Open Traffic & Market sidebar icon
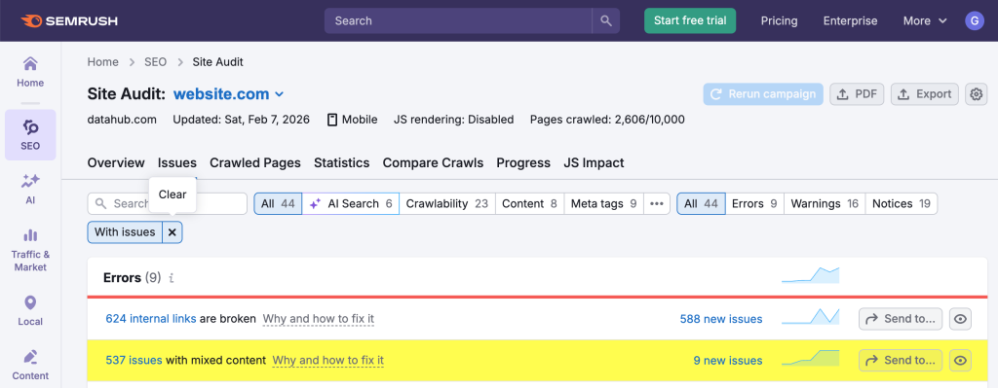 30,235
